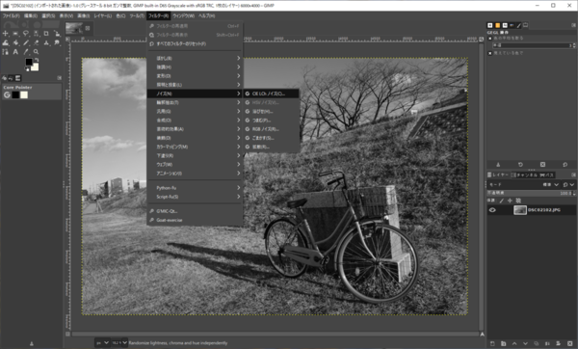The width and height of the screenshot is (578, 349).
Task: Select the Crop tool
Action: point(46,34)
